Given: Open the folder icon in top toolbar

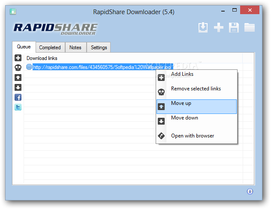Looking at the screenshot, I should click(x=250, y=27).
